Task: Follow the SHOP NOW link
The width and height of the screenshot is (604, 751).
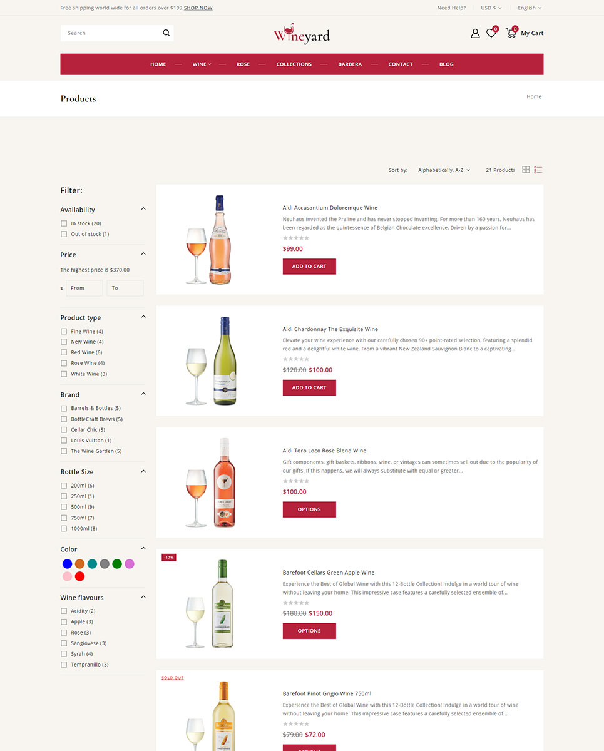Action: pyautogui.click(x=198, y=8)
